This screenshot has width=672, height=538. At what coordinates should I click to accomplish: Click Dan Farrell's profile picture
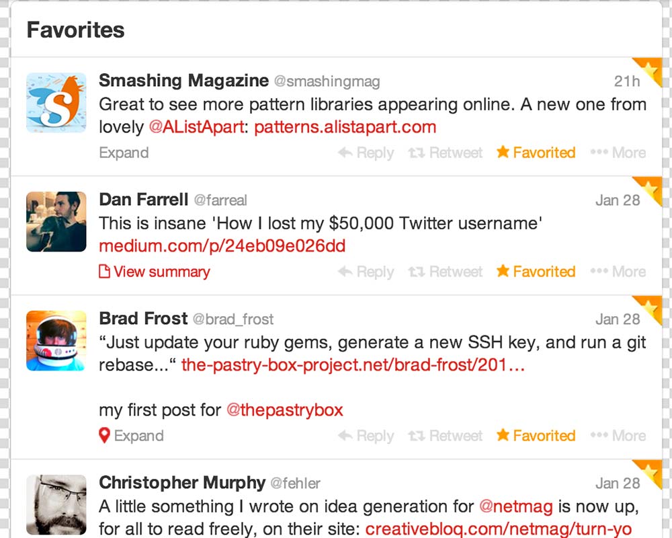pyautogui.click(x=56, y=221)
